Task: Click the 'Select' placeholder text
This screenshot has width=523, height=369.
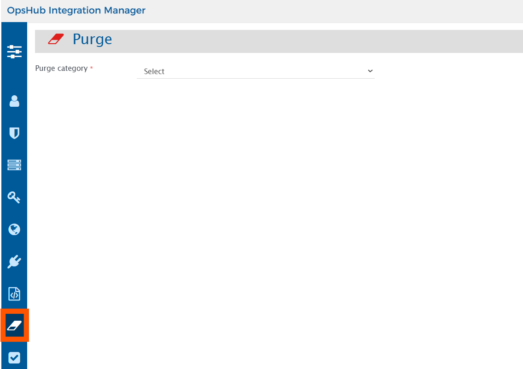Action: click(x=154, y=72)
